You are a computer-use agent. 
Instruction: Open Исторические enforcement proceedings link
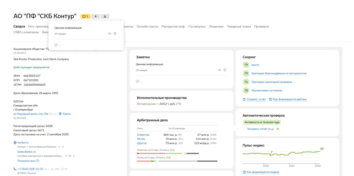point(146,104)
